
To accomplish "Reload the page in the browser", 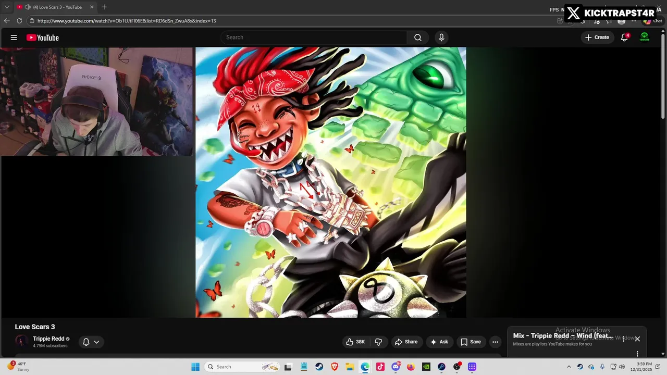I will point(19,21).
